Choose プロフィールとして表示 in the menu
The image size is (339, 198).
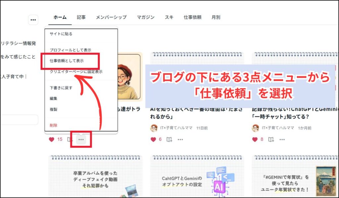71,50
